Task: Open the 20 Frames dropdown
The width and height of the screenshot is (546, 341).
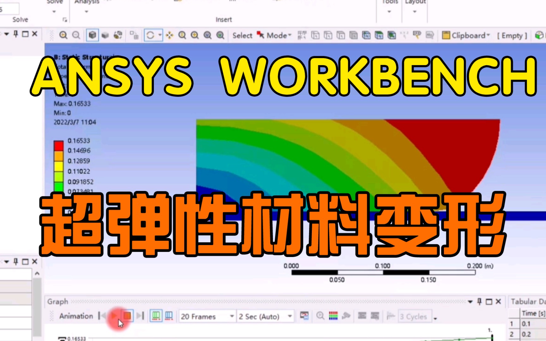Action: click(x=232, y=316)
